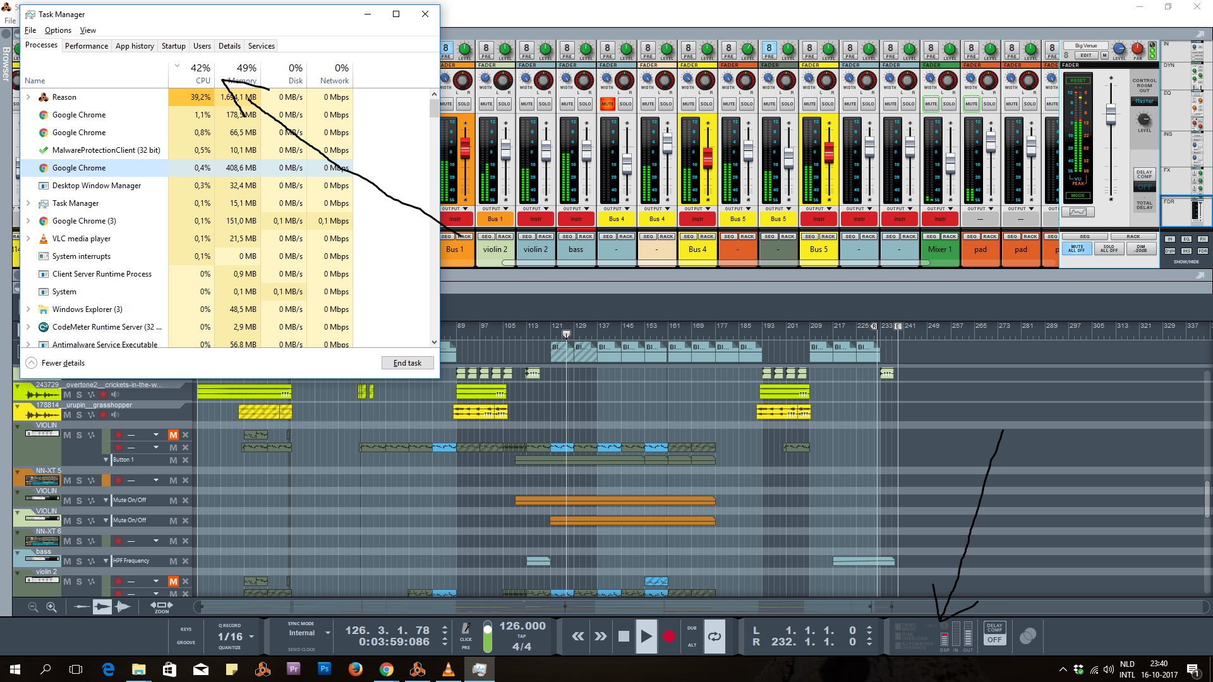Toggle the lit MUTE button on mixer channel

coord(608,104)
